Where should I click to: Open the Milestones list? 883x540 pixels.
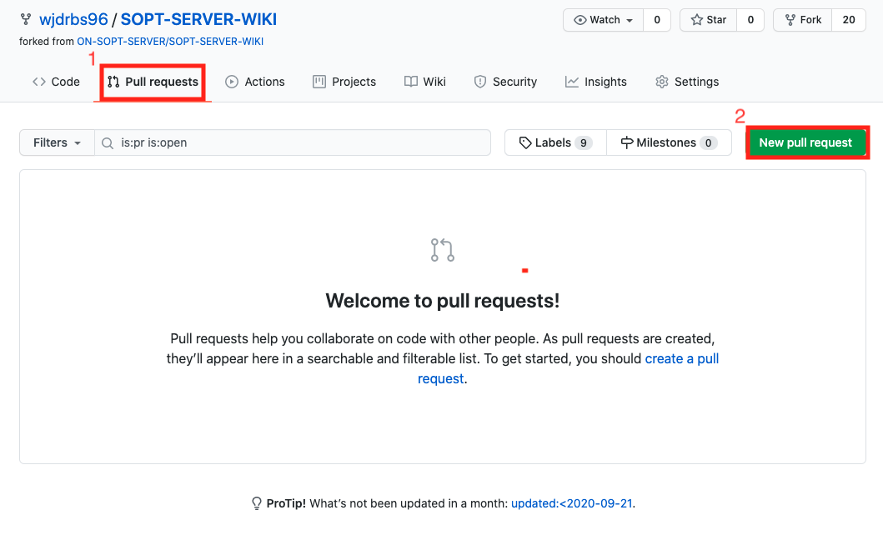pos(669,142)
